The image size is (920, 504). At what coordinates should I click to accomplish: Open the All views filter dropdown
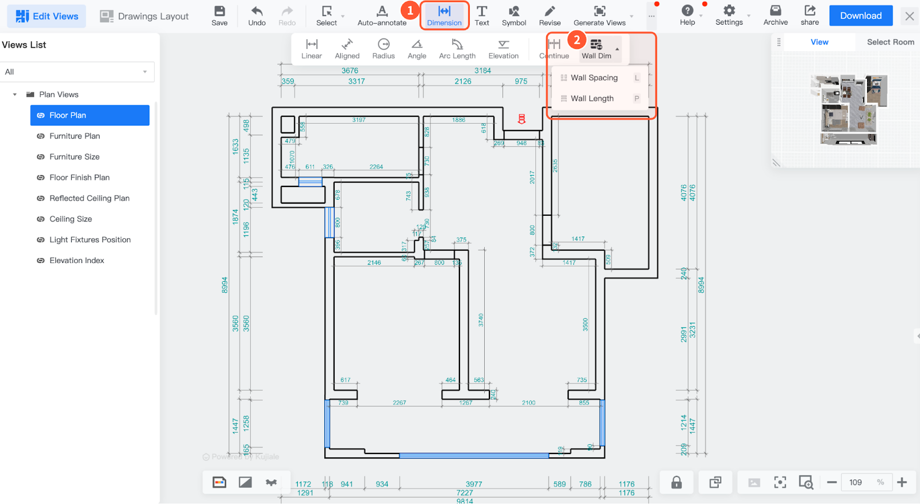[77, 72]
